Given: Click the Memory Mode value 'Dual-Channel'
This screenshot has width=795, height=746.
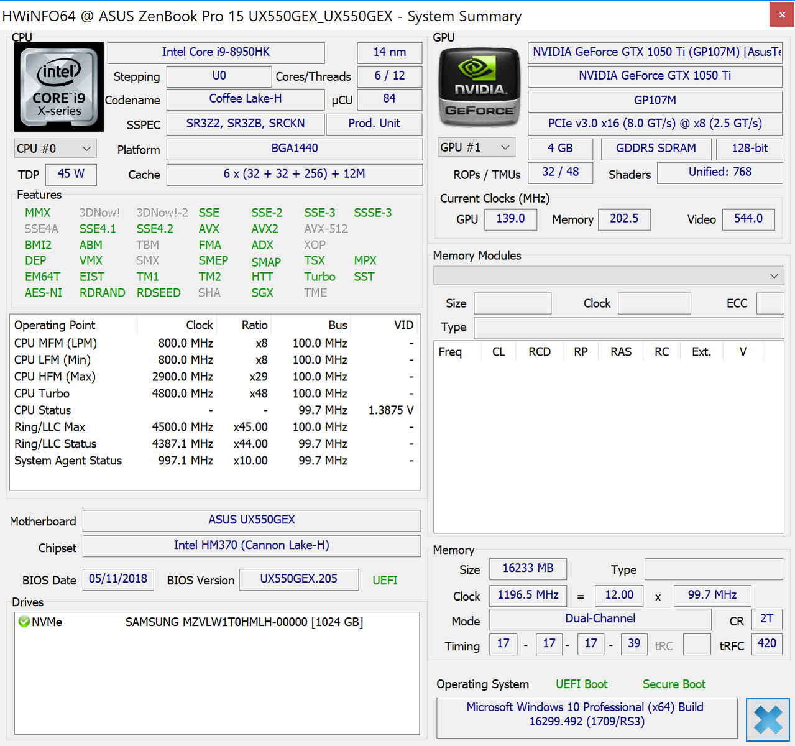Looking at the screenshot, I should coord(600,619).
